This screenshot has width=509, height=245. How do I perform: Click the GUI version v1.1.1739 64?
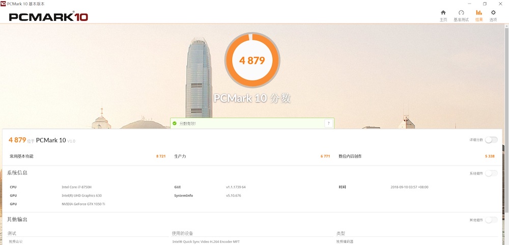coord(236,187)
